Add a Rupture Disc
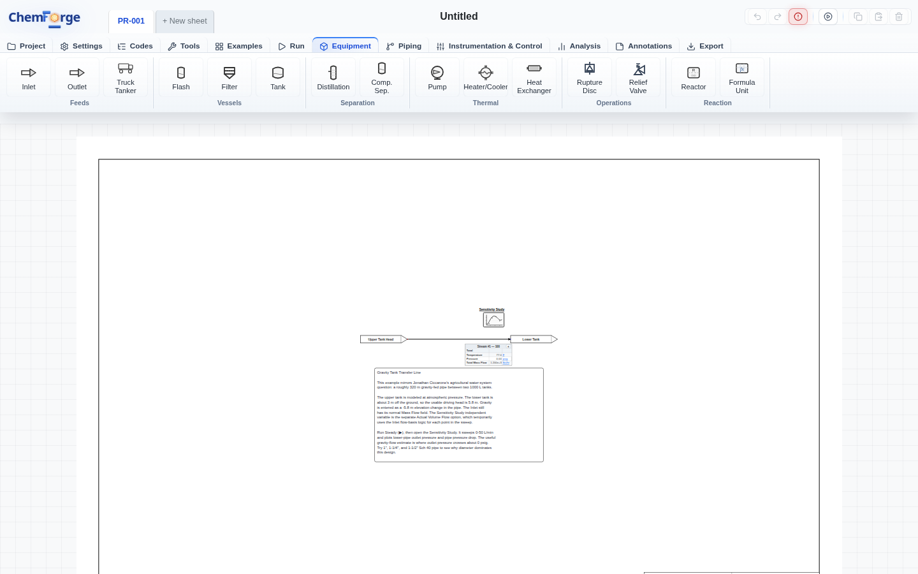 (590, 77)
